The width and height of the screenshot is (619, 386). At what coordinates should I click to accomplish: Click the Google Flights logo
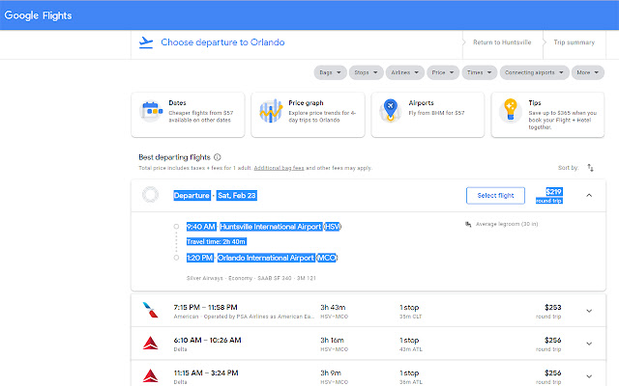coord(38,15)
